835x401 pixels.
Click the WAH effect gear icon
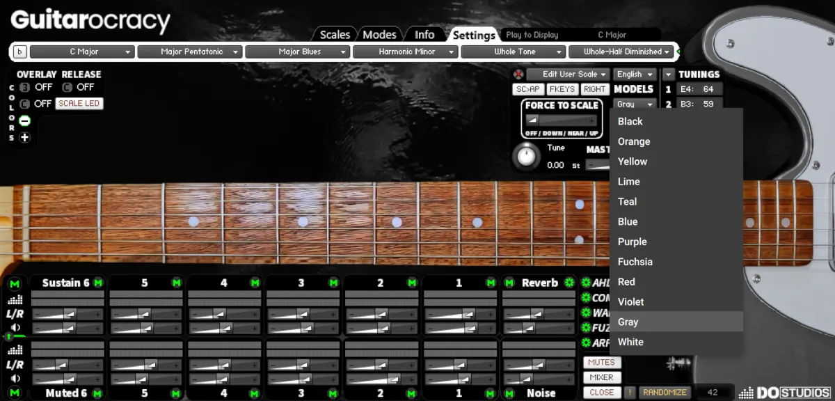click(x=585, y=313)
